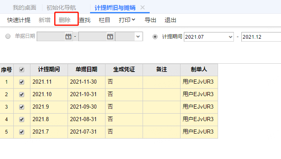Click the date cell 2021-07-31
This screenshot has height=159, width=281.
86,132
